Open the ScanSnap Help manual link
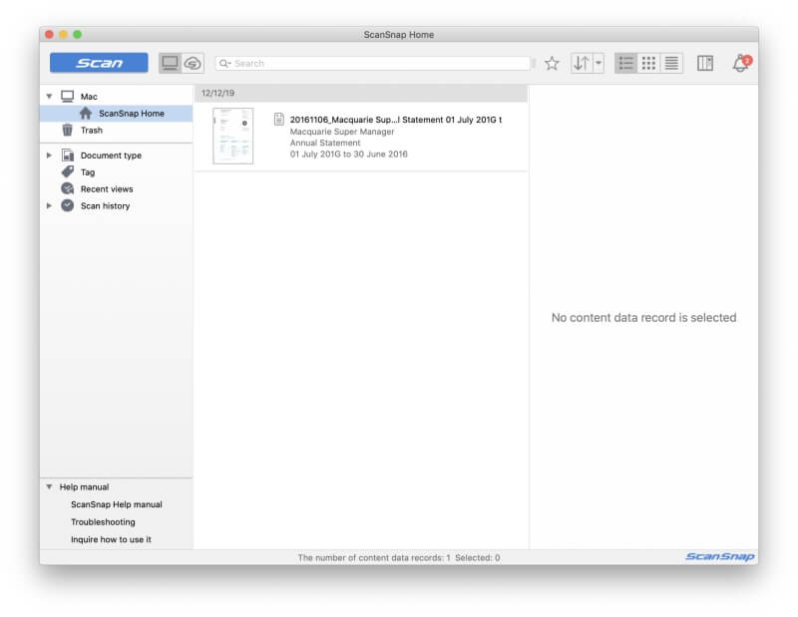The height and width of the screenshot is (617, 798). pyautogui.click(x=117, y=504)
